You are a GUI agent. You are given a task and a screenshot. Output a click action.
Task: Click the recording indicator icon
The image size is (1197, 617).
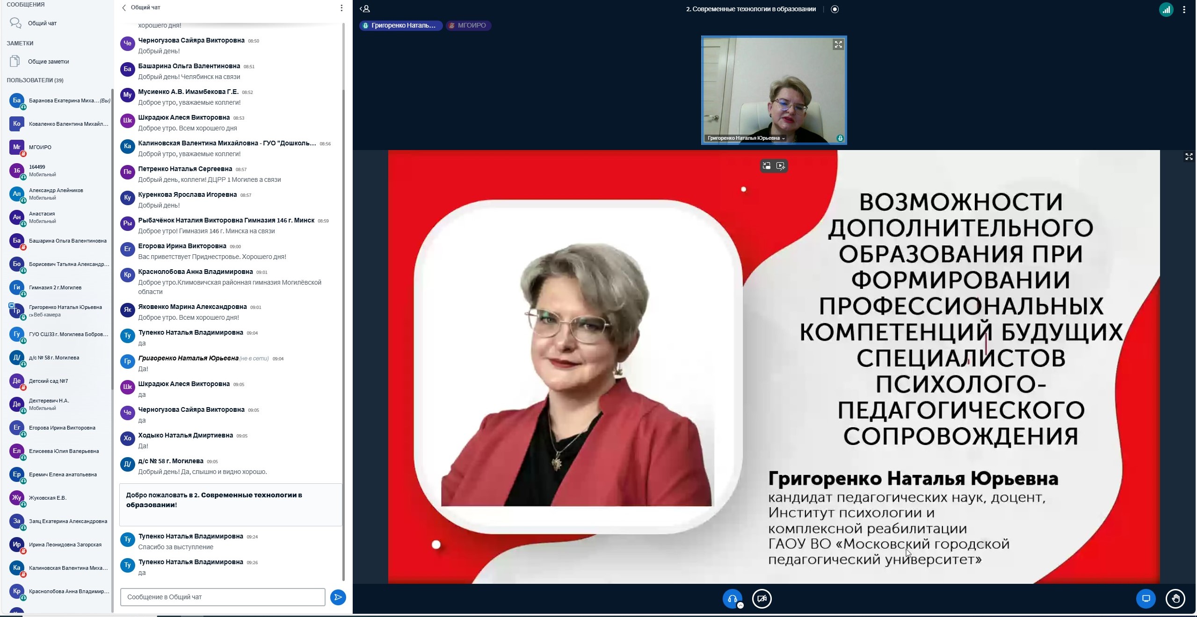point(835,9)
